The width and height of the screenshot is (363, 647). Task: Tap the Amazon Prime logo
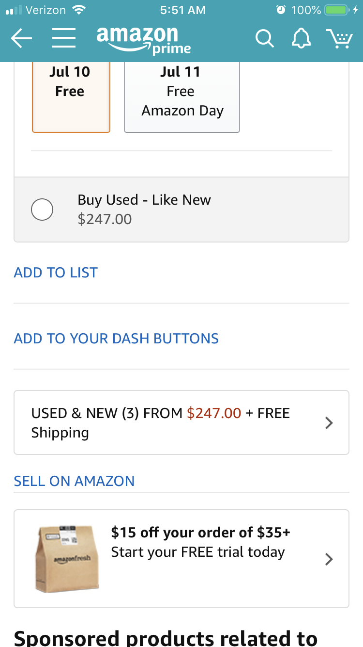coord(143,40)
